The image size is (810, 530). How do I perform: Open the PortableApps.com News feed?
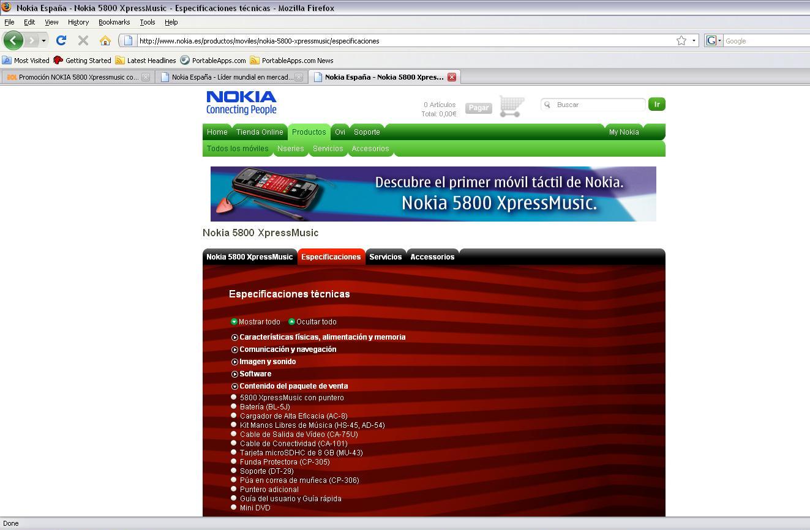(291, 60)
